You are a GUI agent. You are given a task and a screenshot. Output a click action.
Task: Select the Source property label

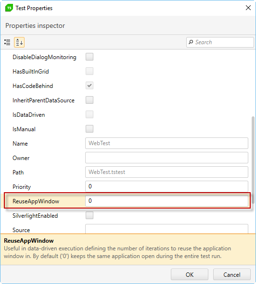[21, 230]
